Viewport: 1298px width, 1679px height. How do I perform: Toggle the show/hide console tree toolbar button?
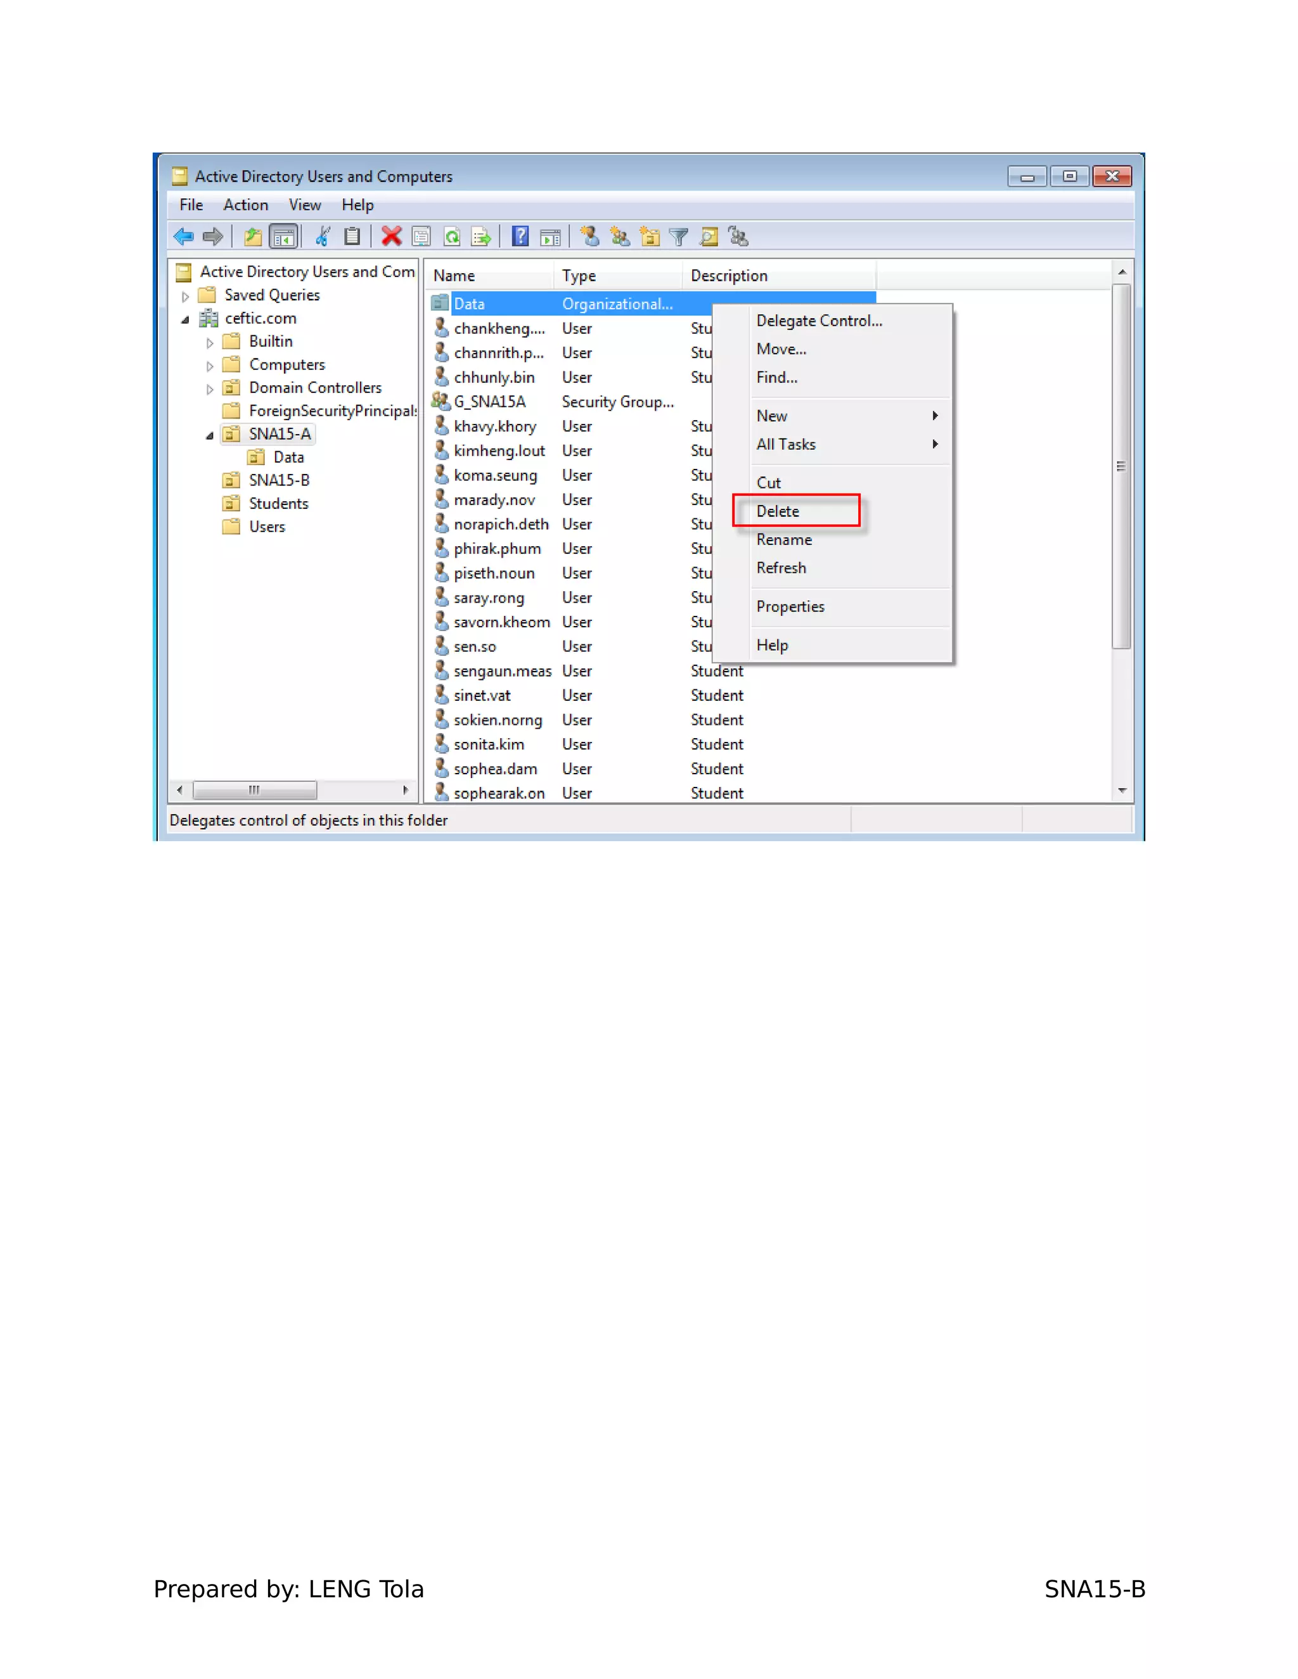click(x=284, y=237)
